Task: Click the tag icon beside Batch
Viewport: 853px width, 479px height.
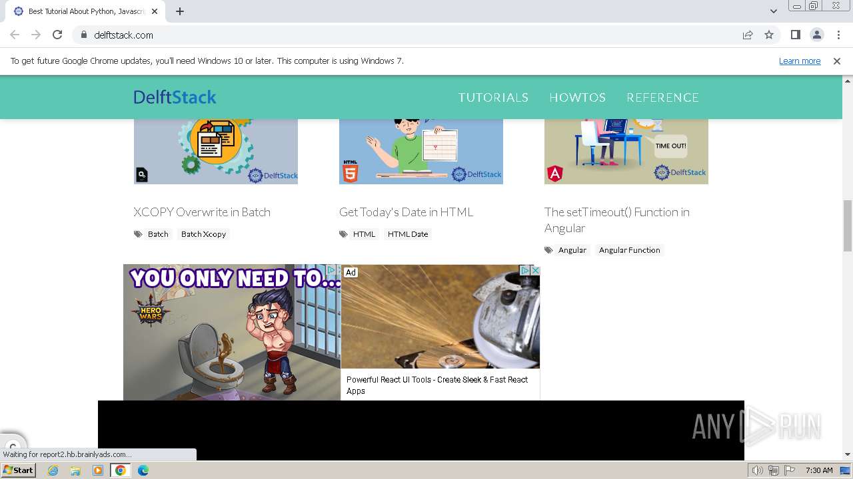Action: [x=138, y=234]
